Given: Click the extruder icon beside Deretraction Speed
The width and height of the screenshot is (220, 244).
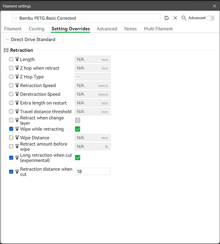Looking at the screenshot, I should coord(17,94).
